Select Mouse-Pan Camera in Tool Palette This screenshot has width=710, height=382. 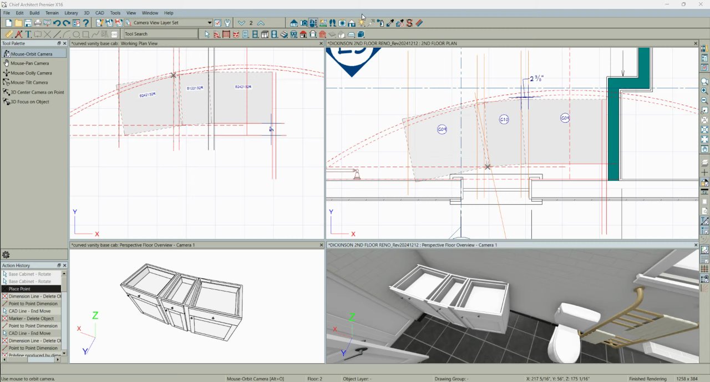[x=29, y=63]
